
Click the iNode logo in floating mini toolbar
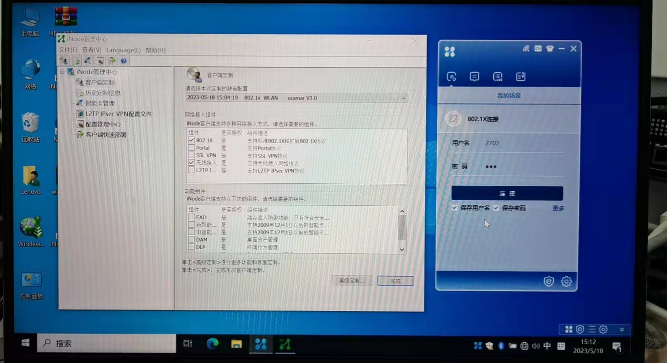pos(568,329)
